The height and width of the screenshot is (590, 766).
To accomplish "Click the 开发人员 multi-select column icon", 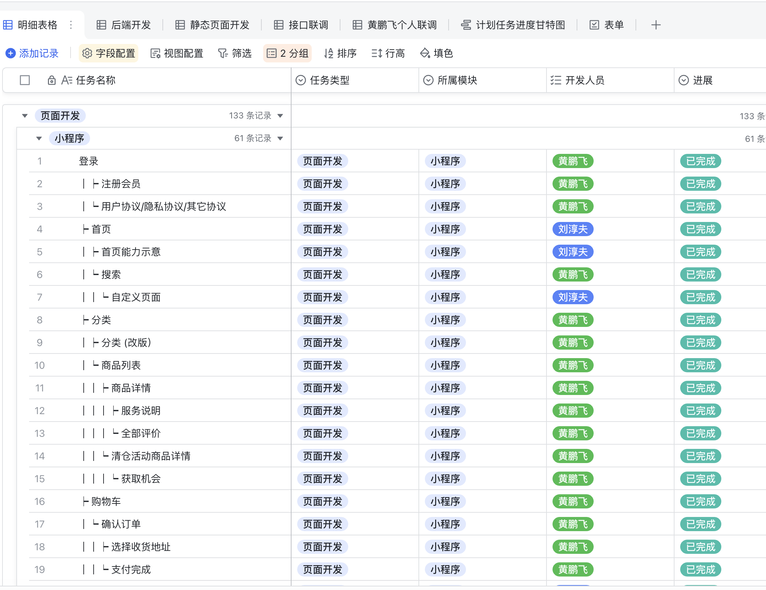I will [556, 80].
